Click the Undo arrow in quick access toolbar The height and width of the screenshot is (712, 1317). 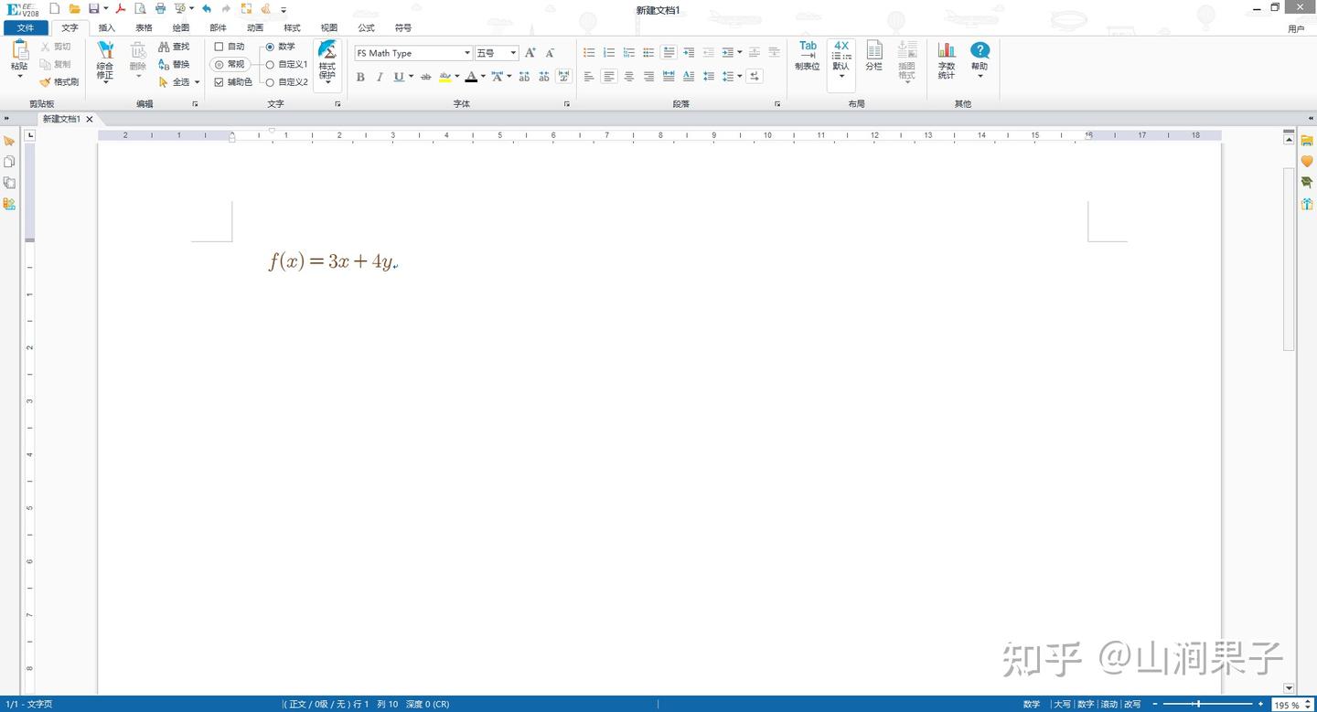coord(207,8)
